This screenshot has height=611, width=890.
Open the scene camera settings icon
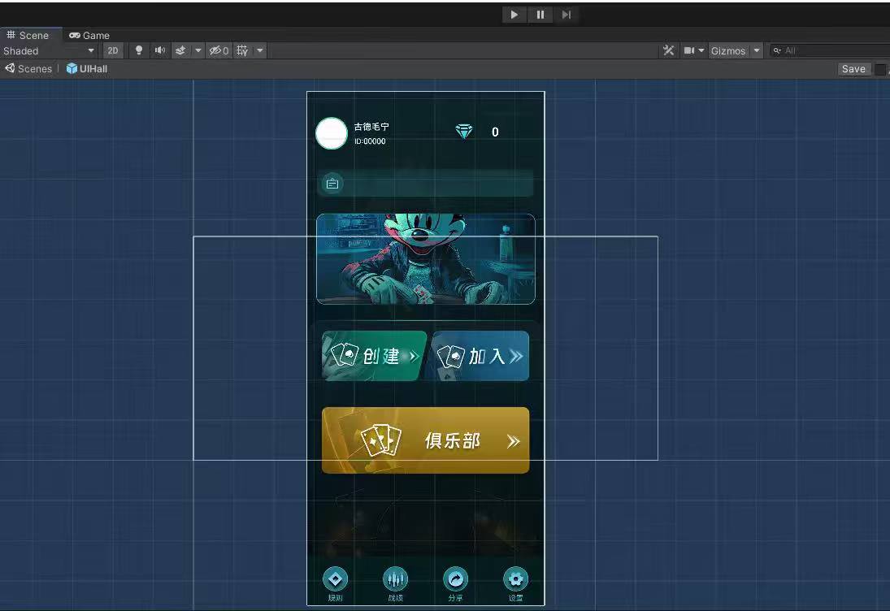click(x=689, y=50)
